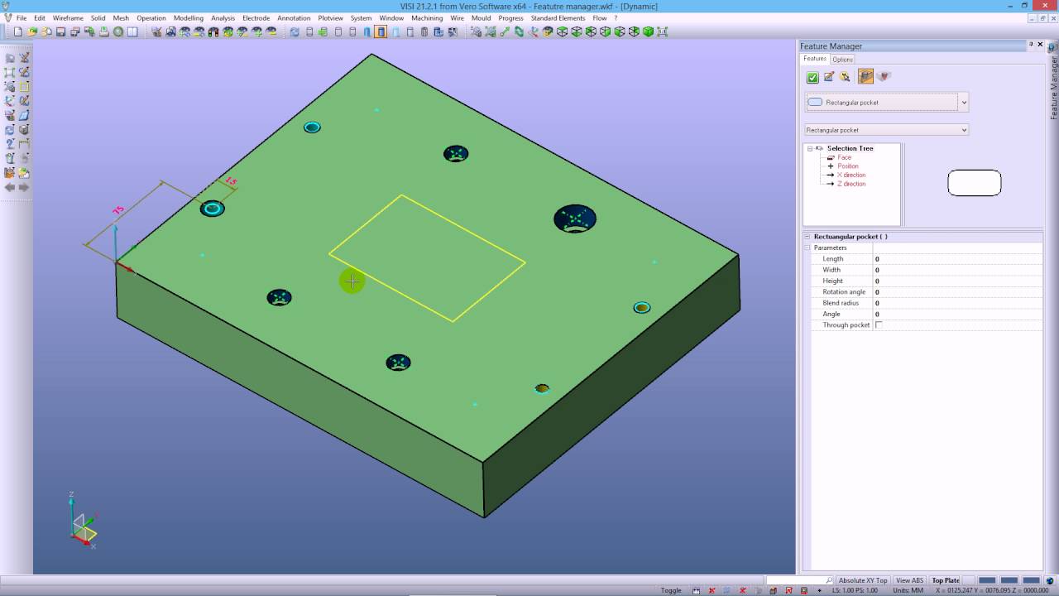The image size is (1059, 596).
Task: Click the edit feature pencil icon in Feature Manager
Action: pos(828,77)
